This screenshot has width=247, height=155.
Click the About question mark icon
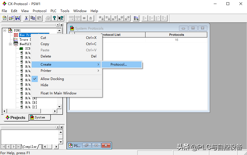[54, 18]
